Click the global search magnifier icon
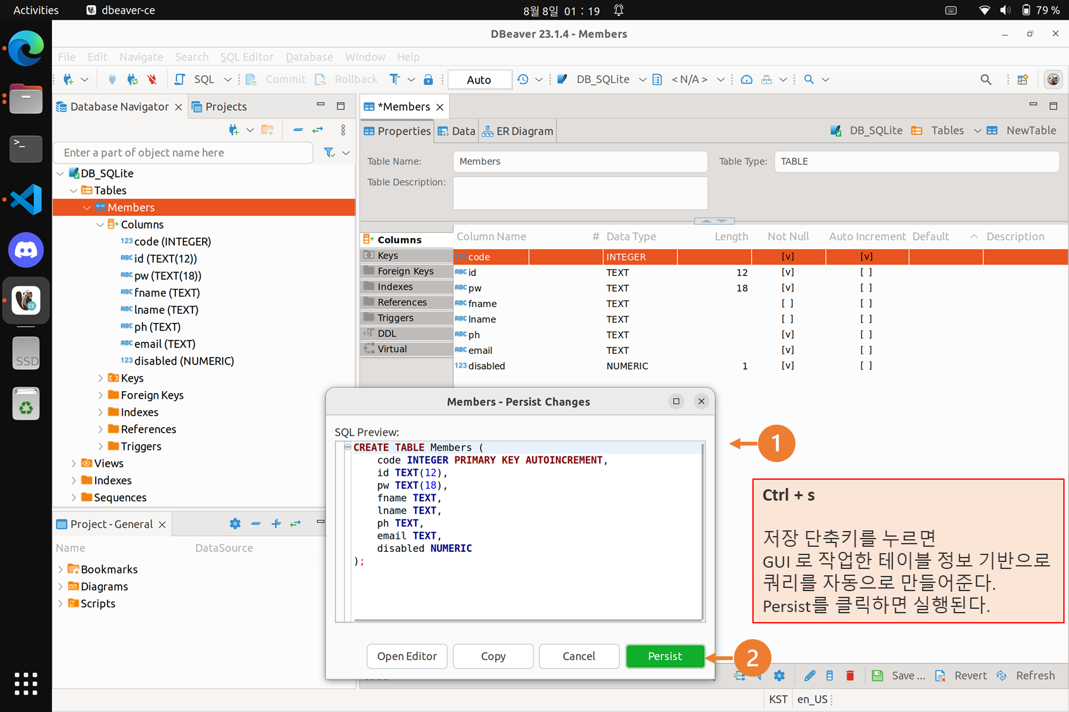This screenshot has width=1069, height=712. (985, 79)
